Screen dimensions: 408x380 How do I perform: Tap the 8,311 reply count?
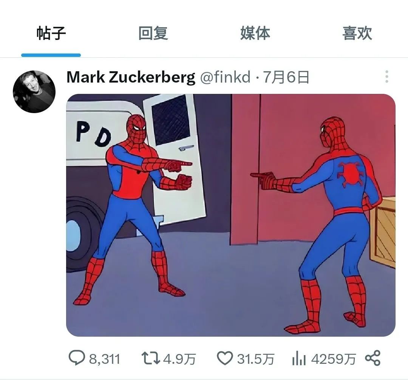coord(105,359)
